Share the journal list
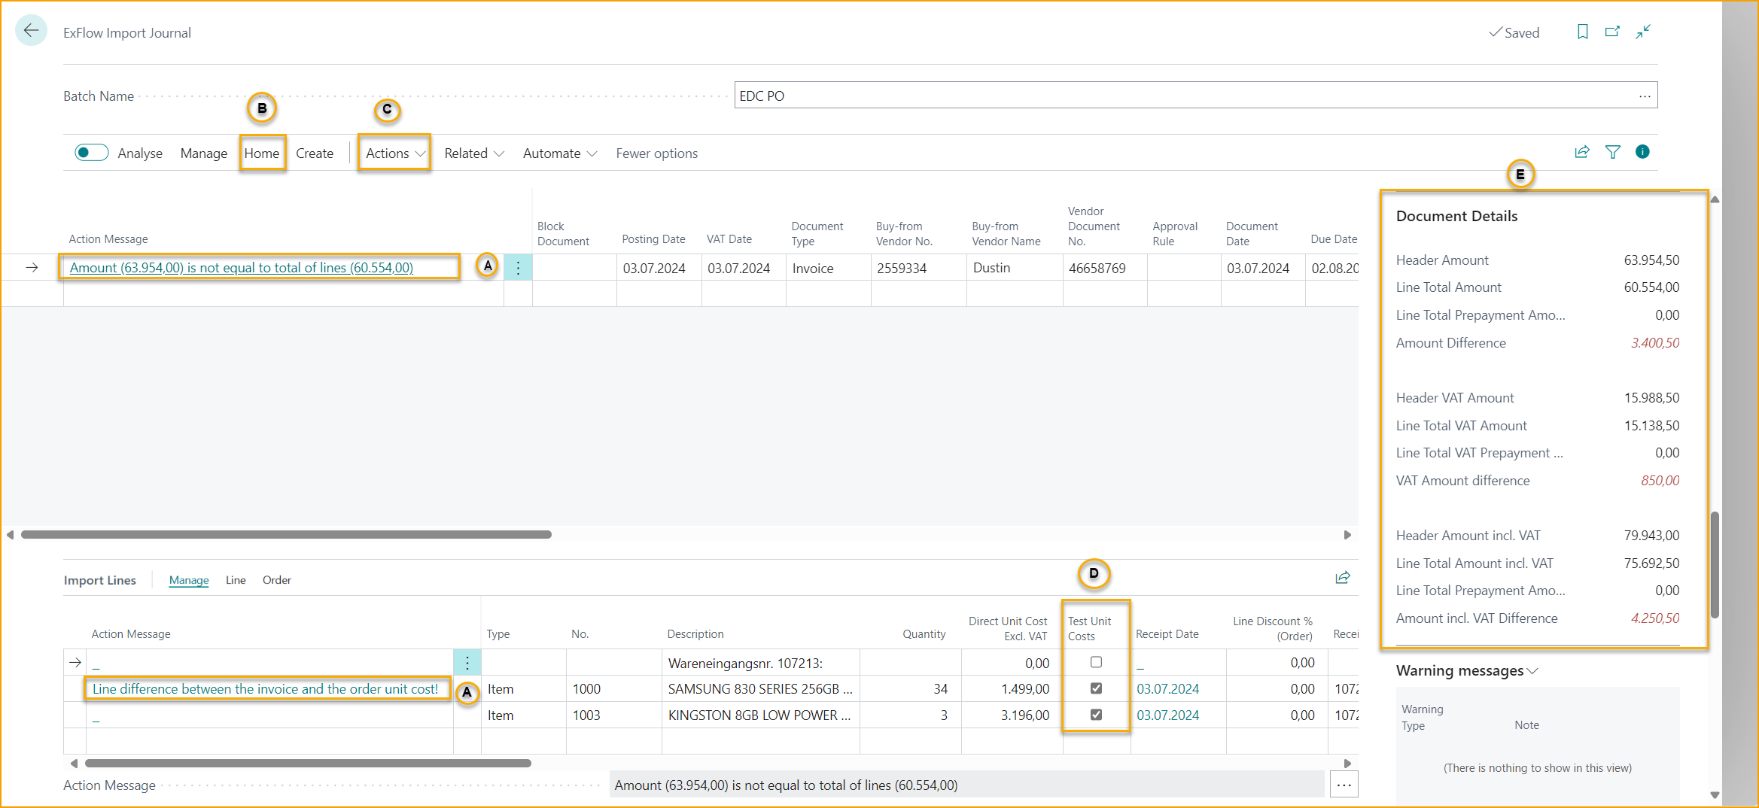 point(1581,152)
